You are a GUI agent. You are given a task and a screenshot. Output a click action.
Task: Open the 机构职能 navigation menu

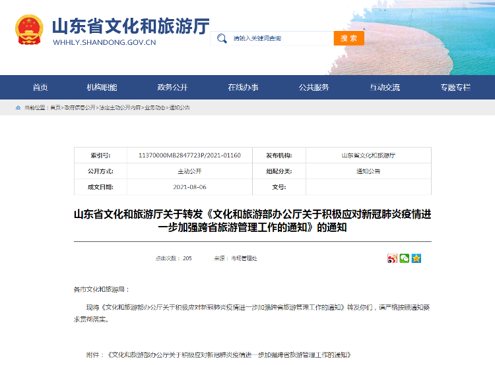[x=102, y=88]
